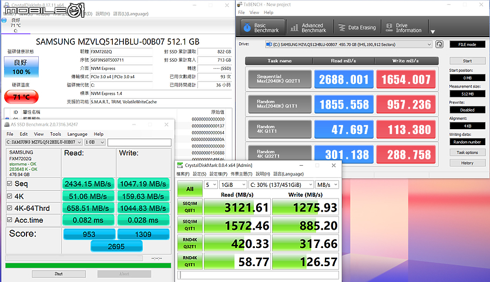Open CrystalDiskMark 檔案(F) menu
Screen dimensions: 490x282
(183, 174)
